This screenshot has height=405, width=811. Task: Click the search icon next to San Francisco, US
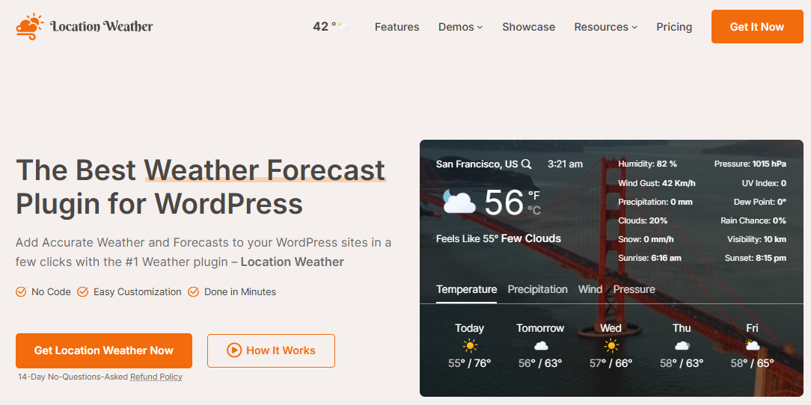point(526,164)
